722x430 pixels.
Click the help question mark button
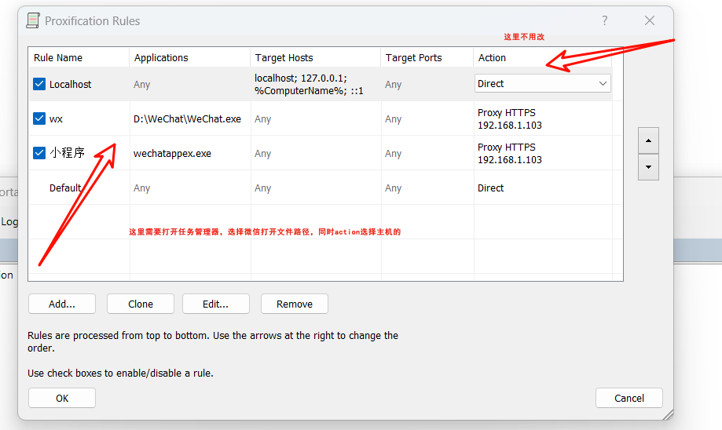pos(605,20)
